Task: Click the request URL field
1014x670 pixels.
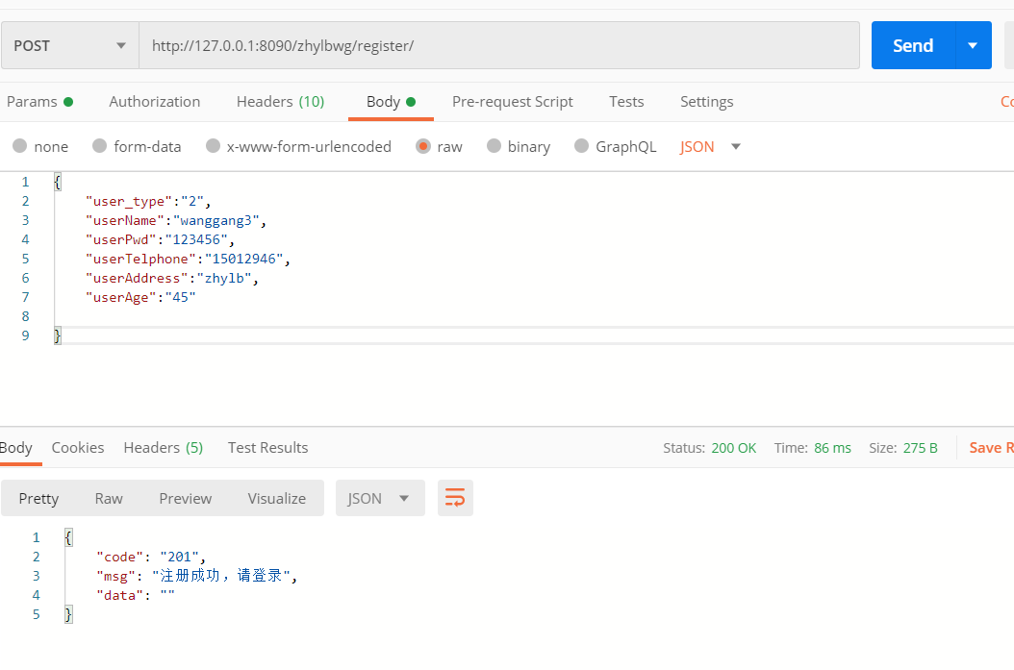Action: (x=499, y=45)
